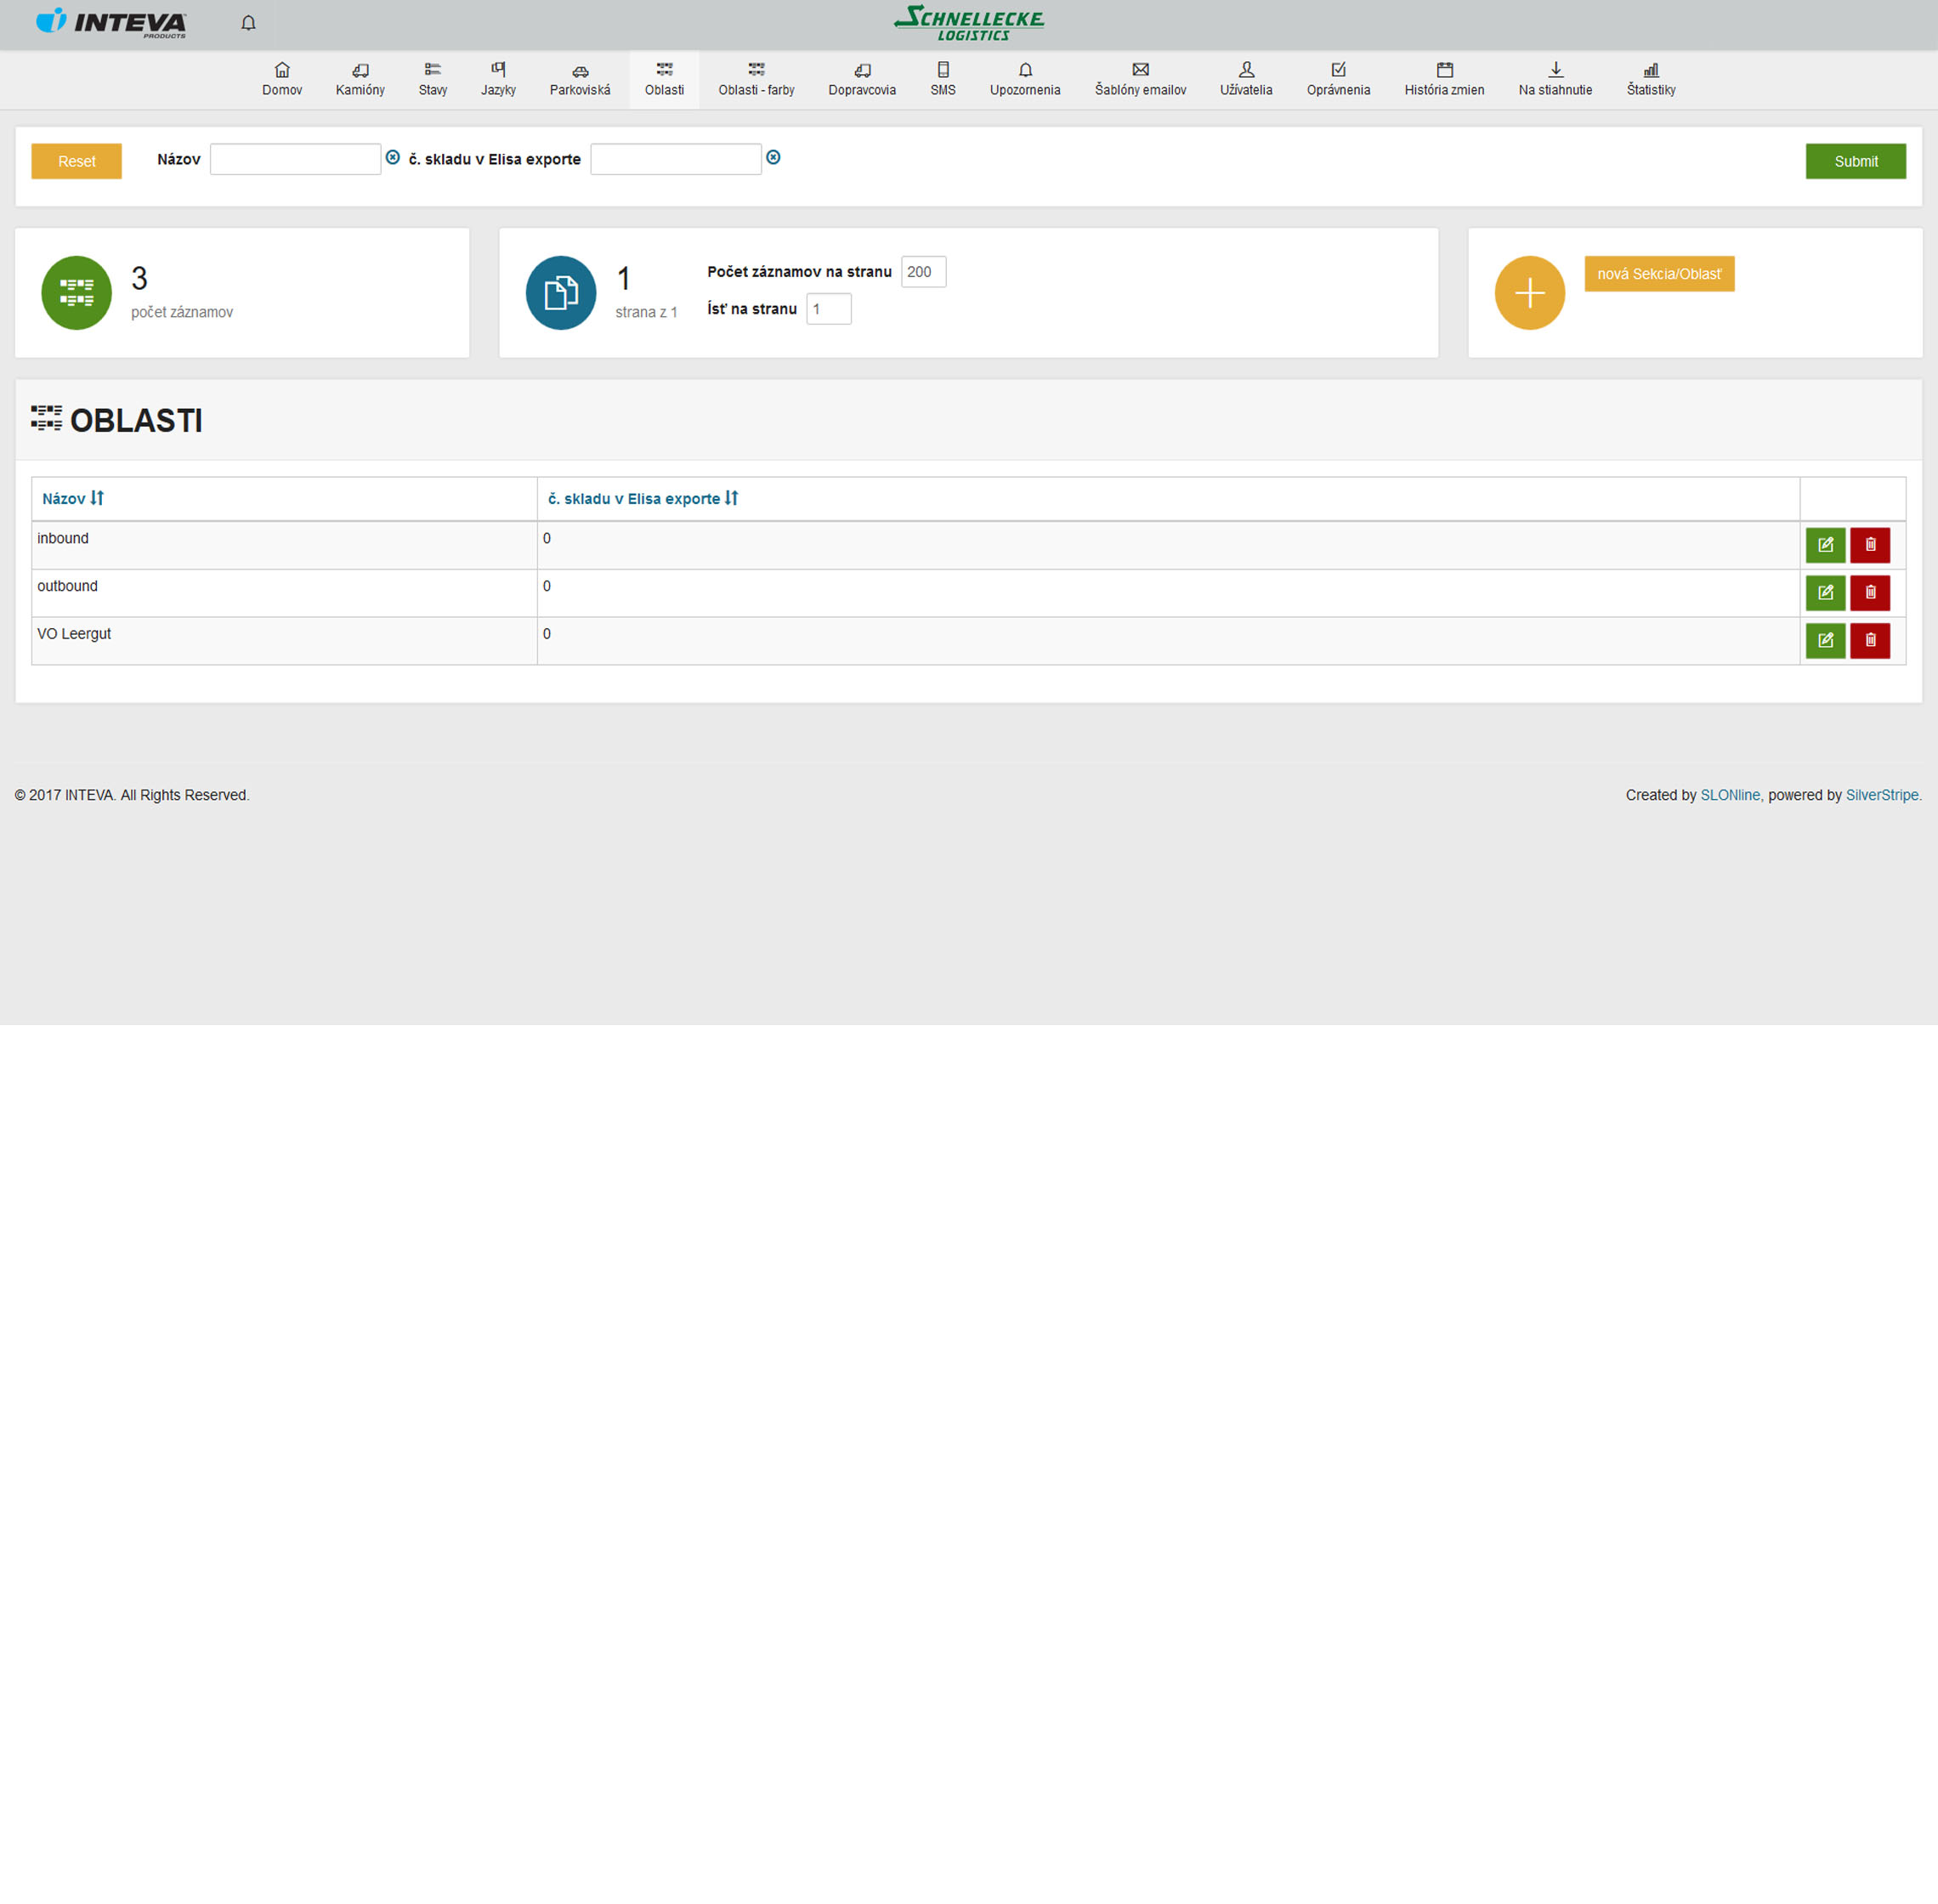The width and height of the screenshot is (1938, 1904).
Task: Sort table by Názov column
Action: (x=72, y=498)
